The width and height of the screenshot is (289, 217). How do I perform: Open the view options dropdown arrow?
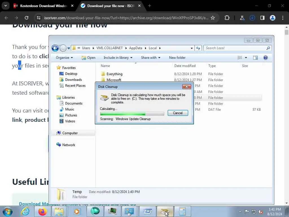[246, 58]
